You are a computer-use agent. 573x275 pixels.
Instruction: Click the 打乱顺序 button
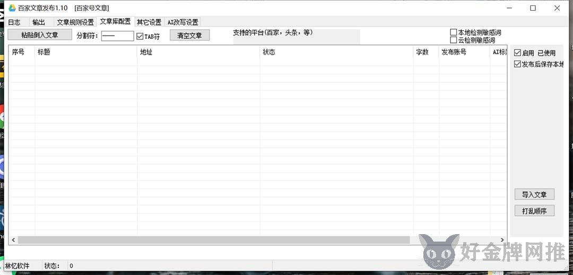[534, 211]
